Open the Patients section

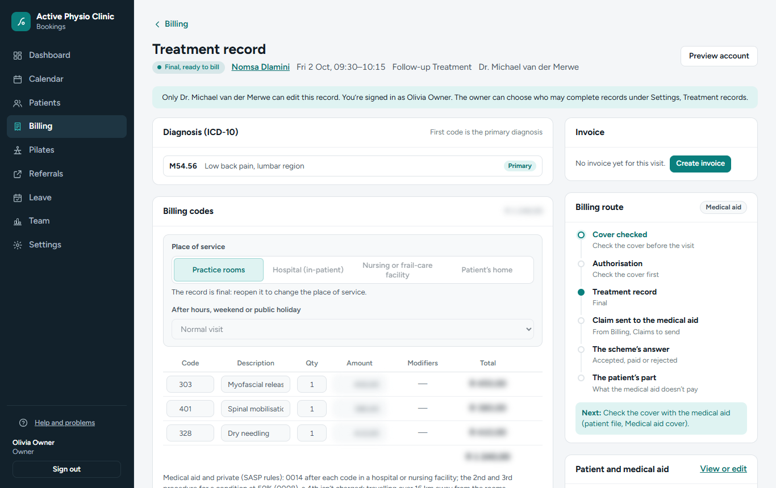click(x=66, y=103)
